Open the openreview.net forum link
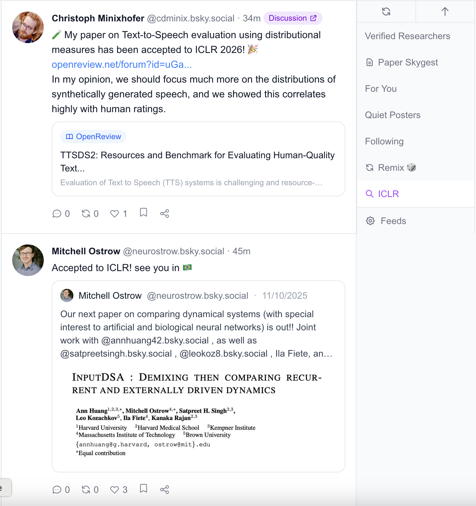The width and height of the screenshot is (476, 506). pyautogui.click(x=121, y=64)
